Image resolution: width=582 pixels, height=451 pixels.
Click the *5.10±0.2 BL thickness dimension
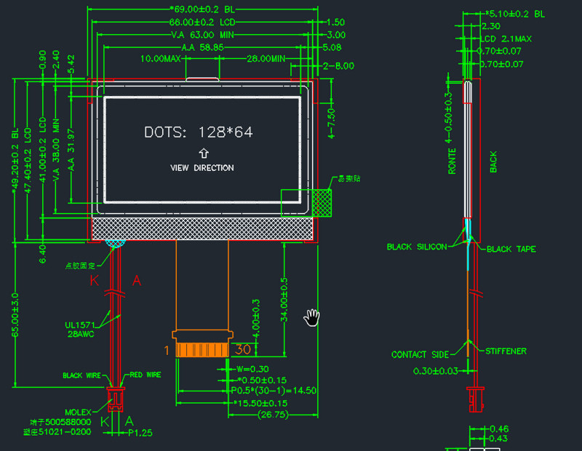pos(515,14)
